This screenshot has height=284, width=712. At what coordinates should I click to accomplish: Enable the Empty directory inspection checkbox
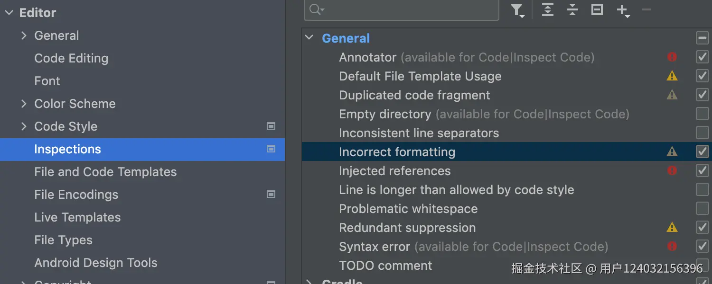[702, 114]
